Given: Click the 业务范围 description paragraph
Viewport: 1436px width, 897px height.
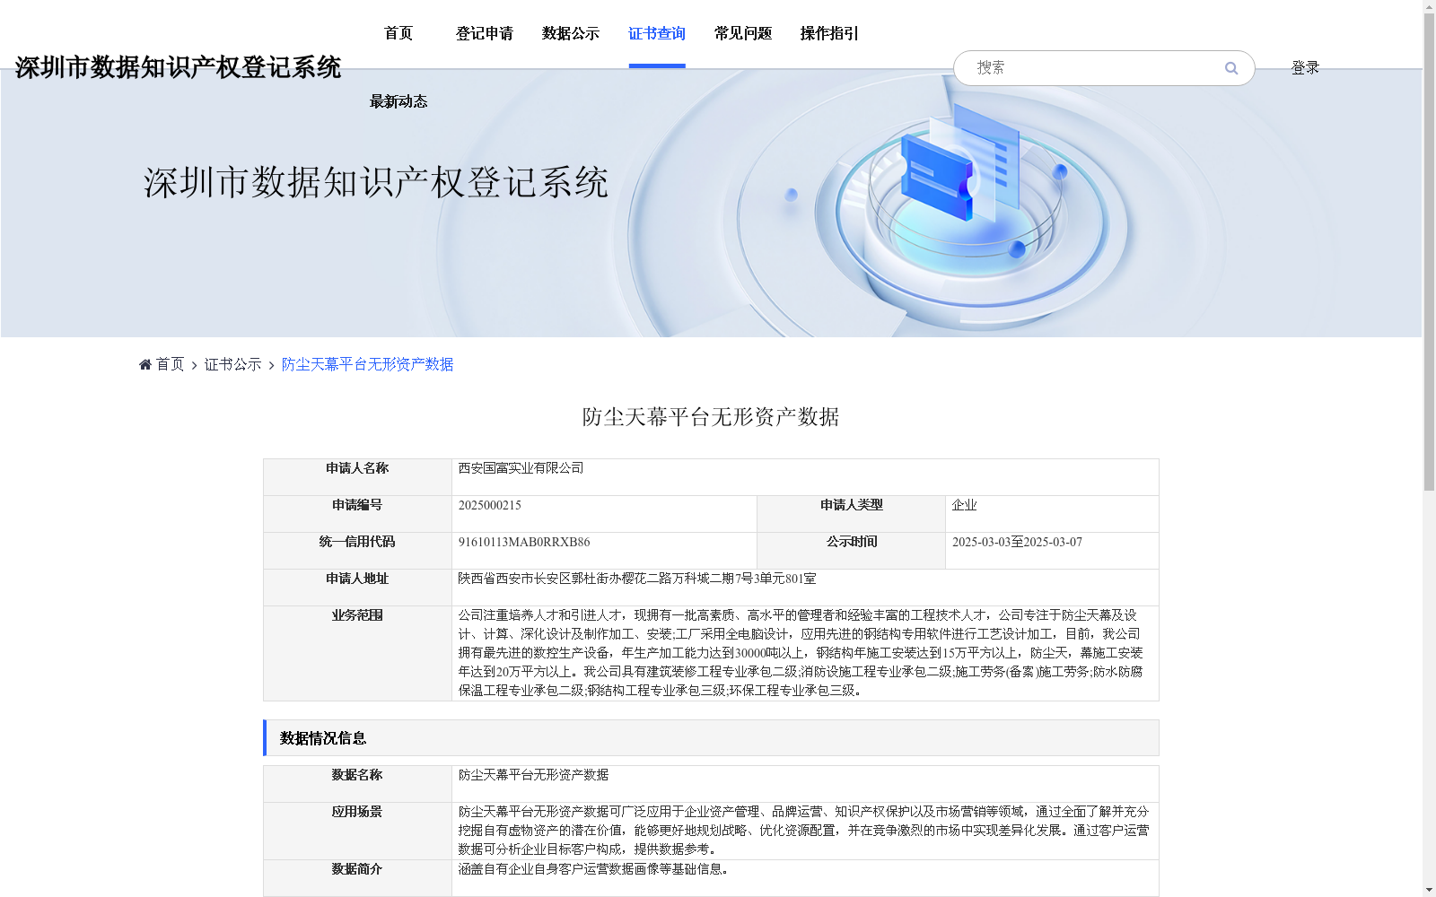Looking at the screenshot, I should (801, 652).
